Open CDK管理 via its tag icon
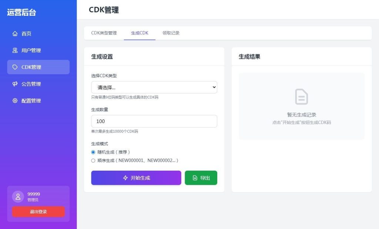 pyautogui.click(x=15, y=67)
